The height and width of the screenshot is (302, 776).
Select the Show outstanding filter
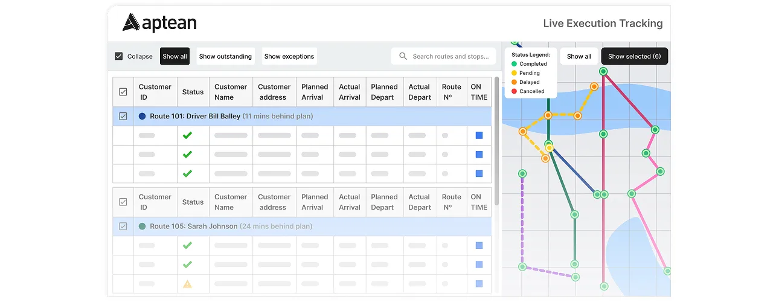pyautogui.click(x=225, y=56)
